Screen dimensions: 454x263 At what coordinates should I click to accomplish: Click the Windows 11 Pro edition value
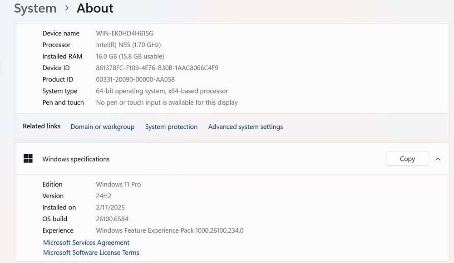pos(118,185)
